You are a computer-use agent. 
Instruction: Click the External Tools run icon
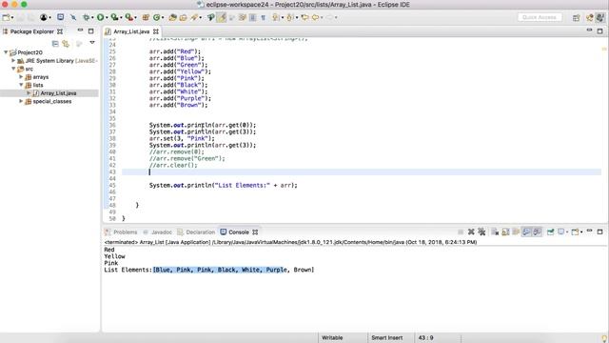129,17
